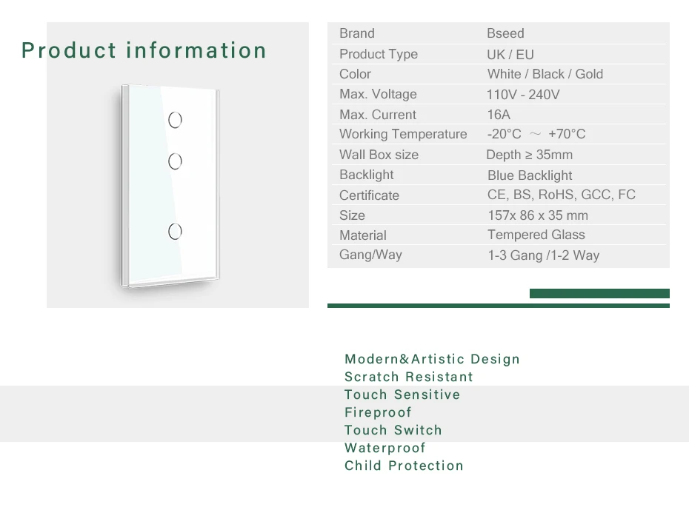Viewport: 689px width, 510px height.
Task: Click the Depth ≥ 35mm wall box value
Action: pyautogui.click(x=529, y=155)
